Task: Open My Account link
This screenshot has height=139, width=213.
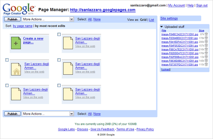Action: pyautogui.click(x=176, y=5)
